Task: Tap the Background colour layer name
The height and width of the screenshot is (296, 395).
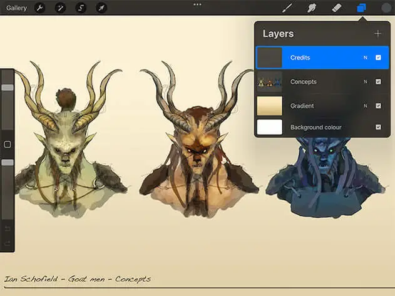Action: tap(315, 127)
